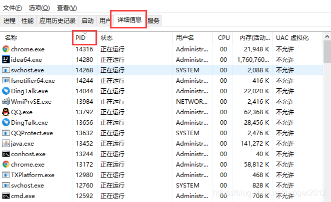
Task: Click PID value 14280
Action: (x=84, y=60)
